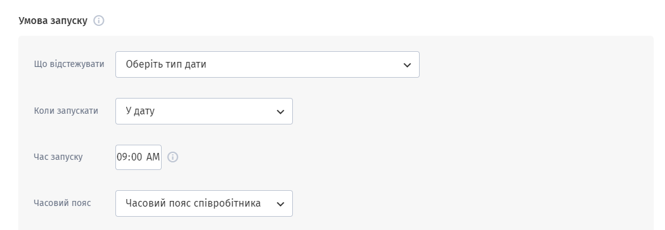Click the chevron arrow in У дату selector
The width and height of the screenshot is (665, 230).
280,112
